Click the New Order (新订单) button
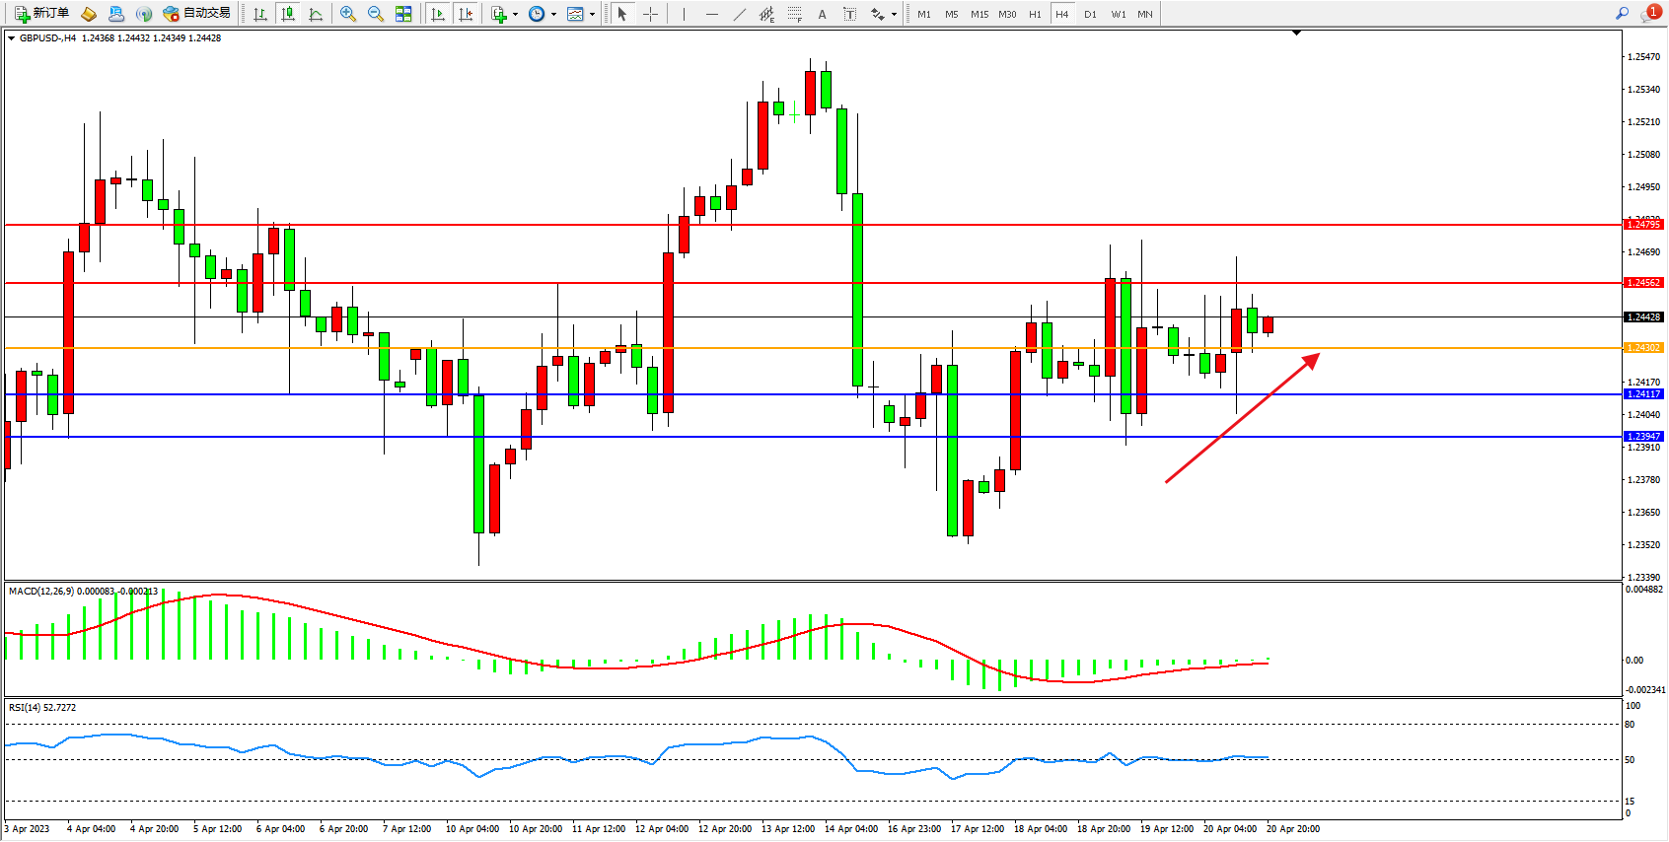The height and width of the screenshot is (842, 1669). pyautogui.click(x=41, y=14)
